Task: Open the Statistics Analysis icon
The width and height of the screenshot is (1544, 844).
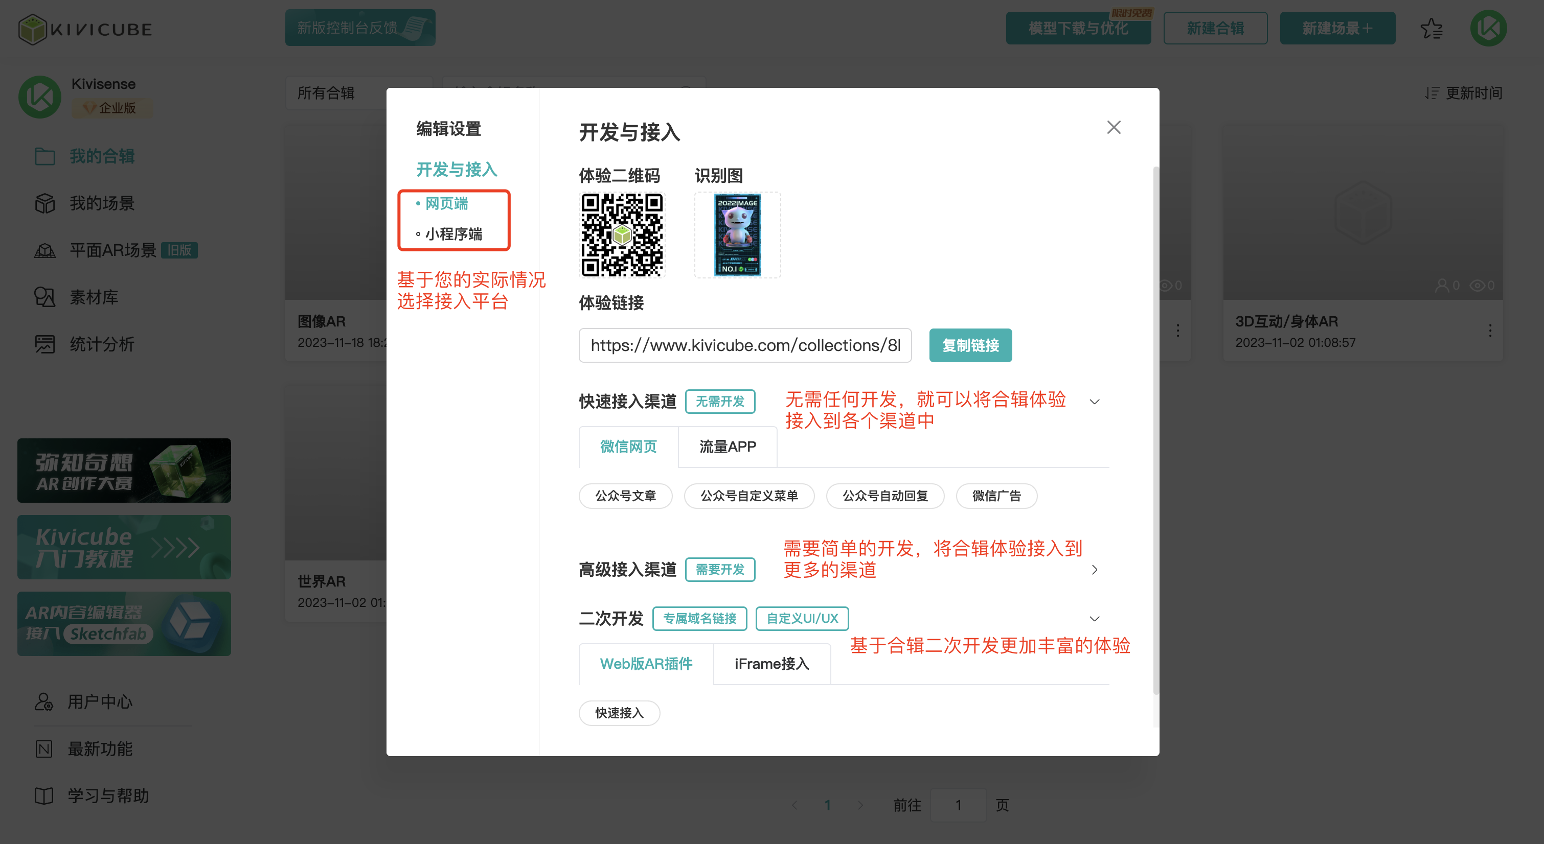Action: click(x=44, y=344)
